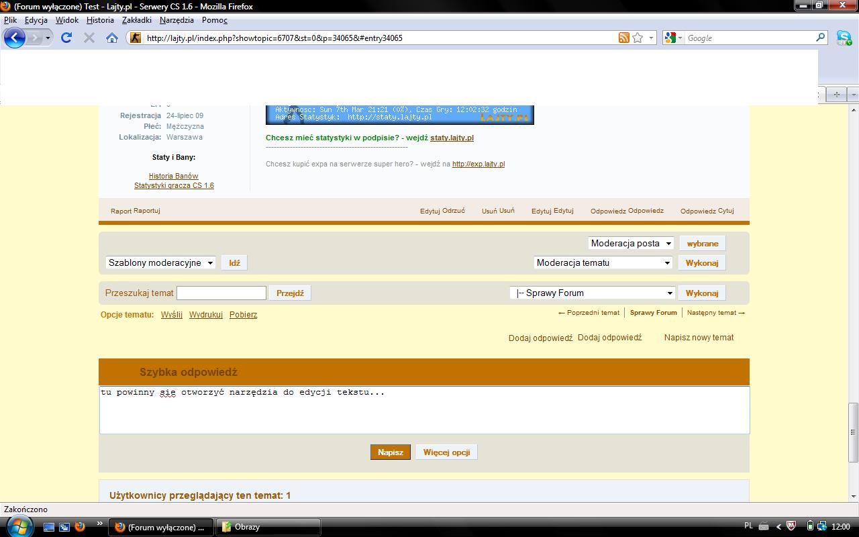Open the Firefox Home page icon
The height and width of the screenshot is (537, 859).
pyautogui.click(x=112, y=38)
